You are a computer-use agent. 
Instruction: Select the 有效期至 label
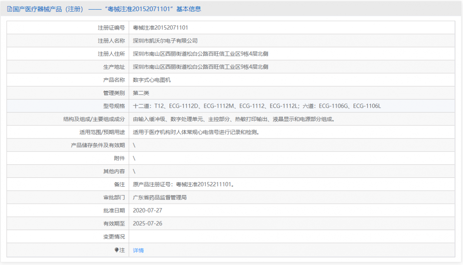click(x=114, y=224)
